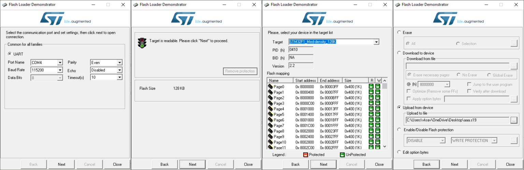524x170 pixels.
Task: Open the Parity dropdown showing Even
Action: point(119,63)
